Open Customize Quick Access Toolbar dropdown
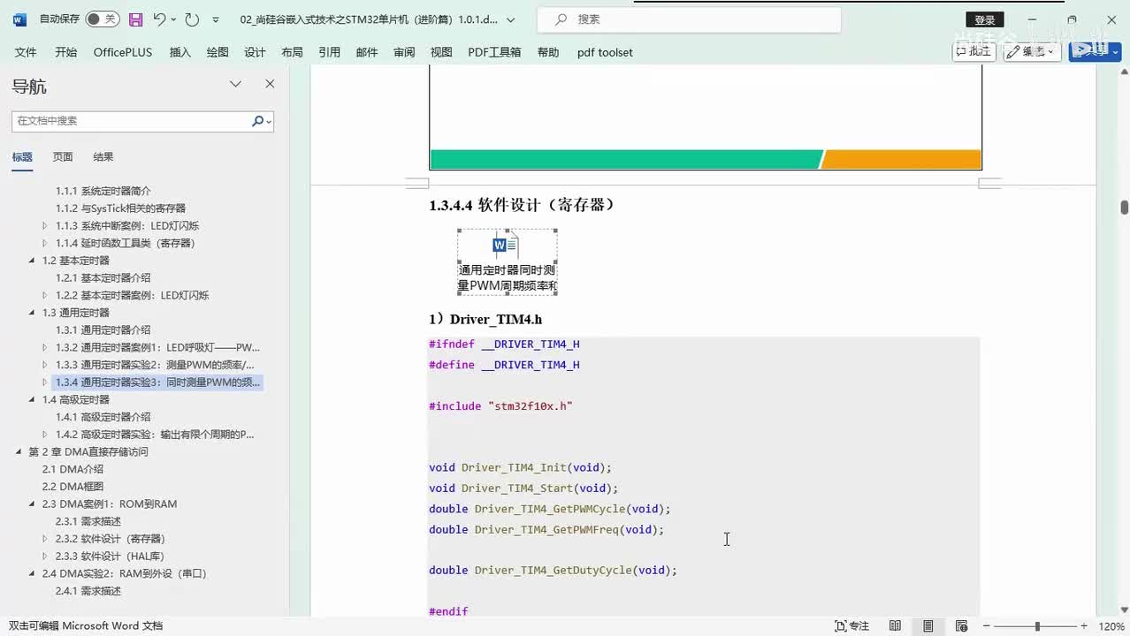The height and width of the screenshot is (636, 1130). pos(216,19)
